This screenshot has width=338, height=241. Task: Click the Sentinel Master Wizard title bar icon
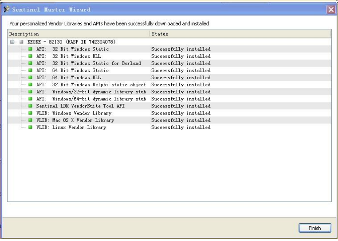6,9
